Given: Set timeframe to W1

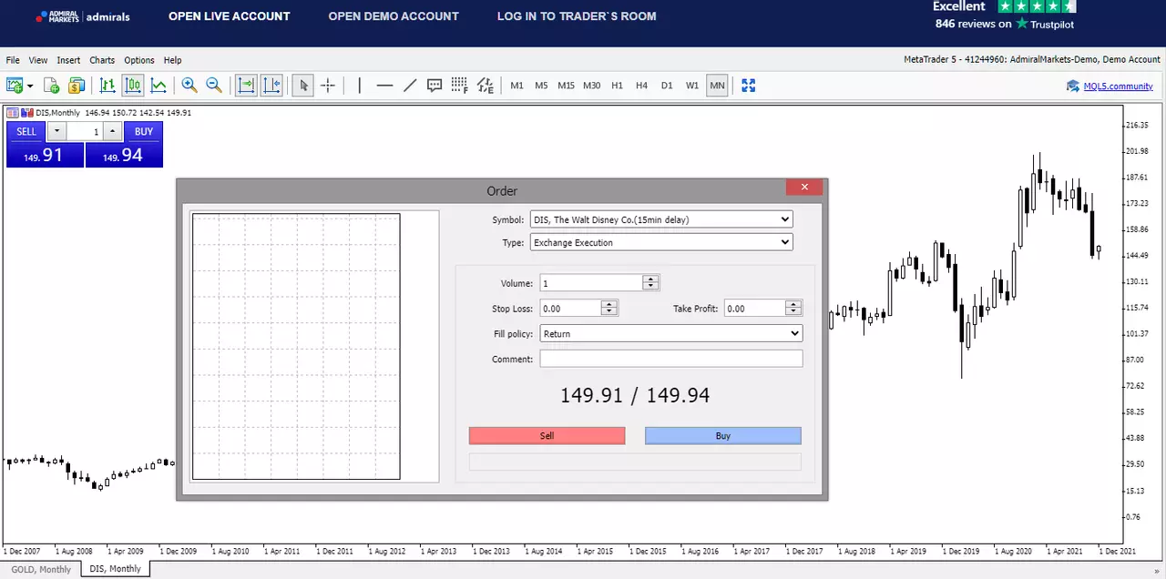Looking at the screenshot, I should point(692,86).
